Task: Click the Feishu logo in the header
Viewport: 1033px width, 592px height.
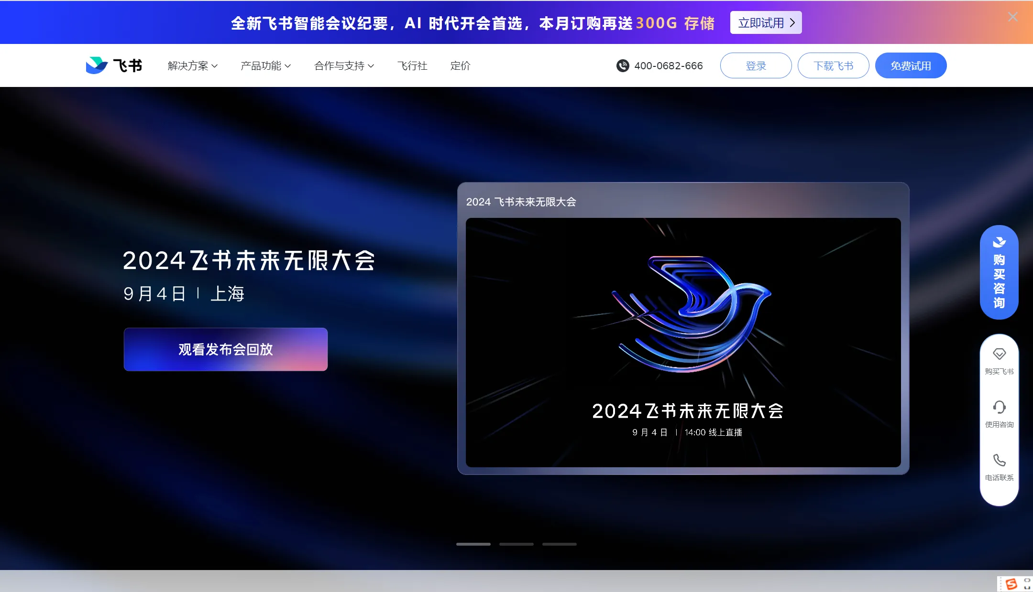Action: pos(114,65)
